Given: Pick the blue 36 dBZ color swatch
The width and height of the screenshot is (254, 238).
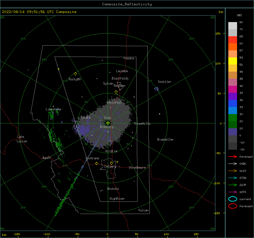Looking at the screenshot, I should (x=233, y=104).
